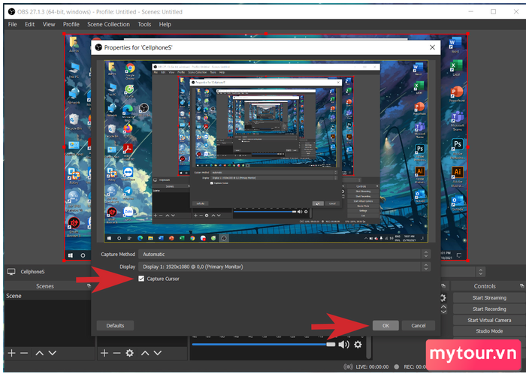526x377 pixels.
Task: Click the Zalo icon in dialog preview
Action: (128, 213)
